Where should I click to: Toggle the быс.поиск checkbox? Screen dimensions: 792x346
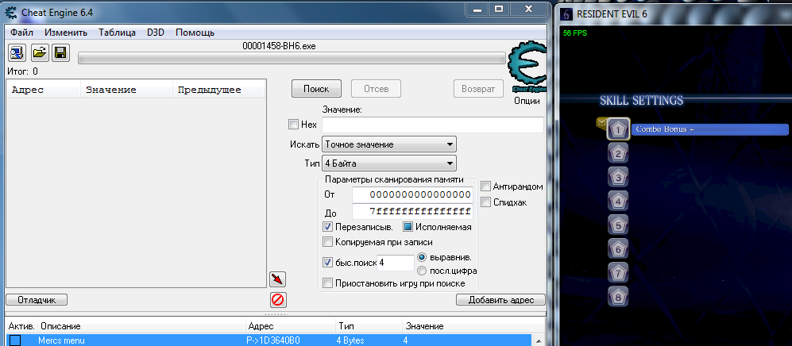pos(327,262)
